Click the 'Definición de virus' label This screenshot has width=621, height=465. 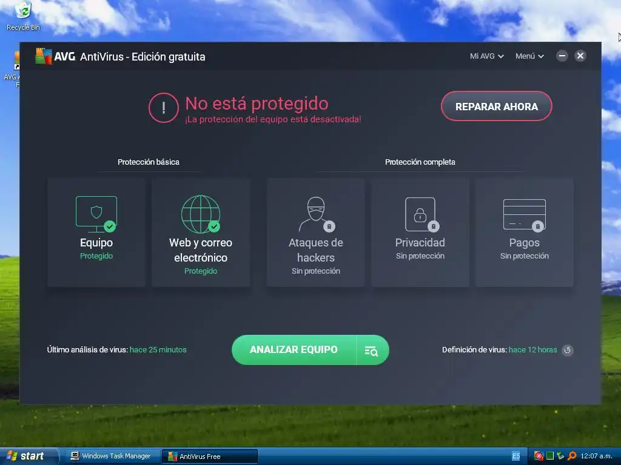[474, 349]
